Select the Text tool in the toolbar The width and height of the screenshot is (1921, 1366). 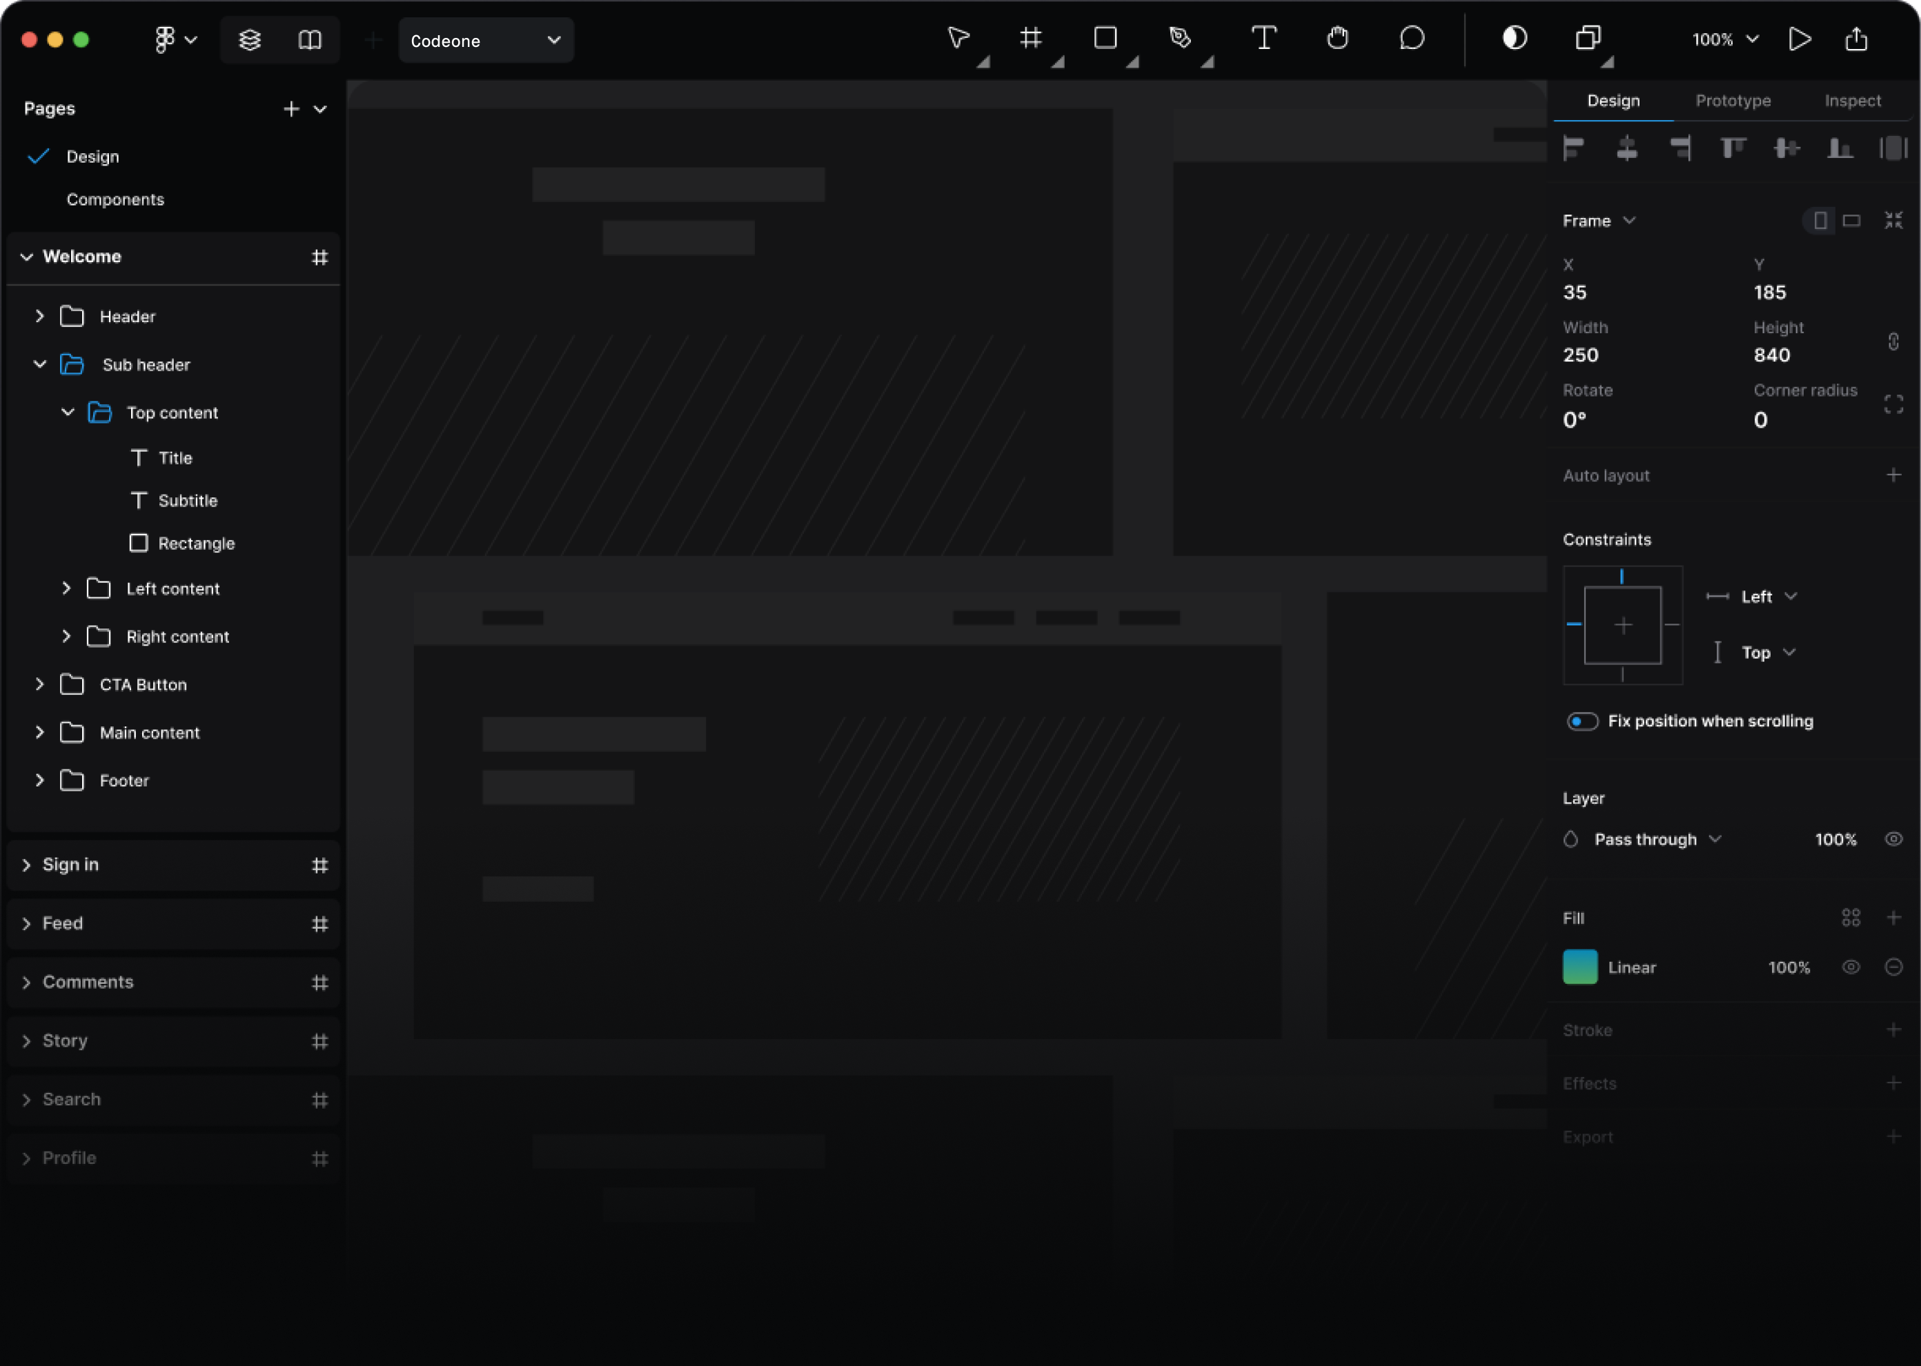coord(1265,39)
